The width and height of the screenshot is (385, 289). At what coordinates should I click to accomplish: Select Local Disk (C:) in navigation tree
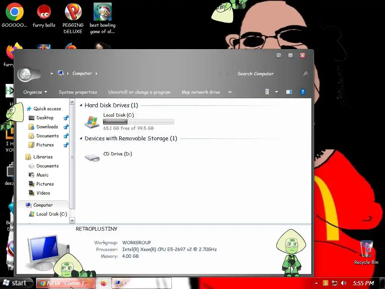coord(52,214)
